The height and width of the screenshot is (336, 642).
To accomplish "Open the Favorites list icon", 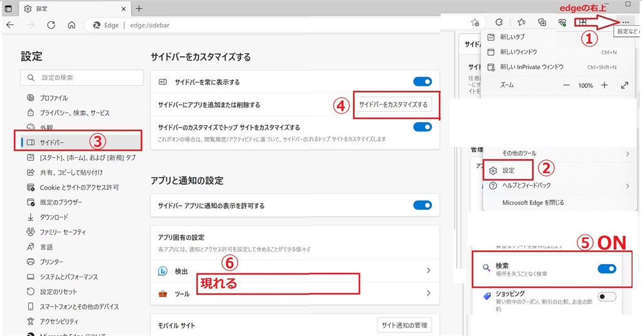I will click(x=521, y=22).
